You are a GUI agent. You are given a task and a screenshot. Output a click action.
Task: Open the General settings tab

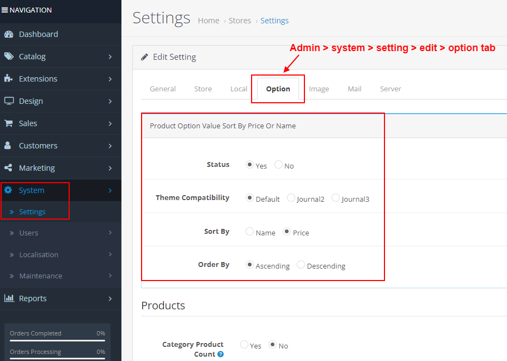[x=162, y=88]
